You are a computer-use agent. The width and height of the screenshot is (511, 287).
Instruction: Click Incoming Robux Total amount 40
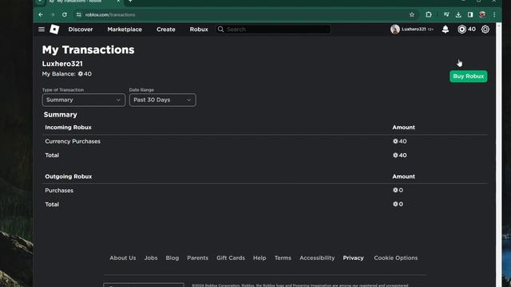click(x=399, y=155)
